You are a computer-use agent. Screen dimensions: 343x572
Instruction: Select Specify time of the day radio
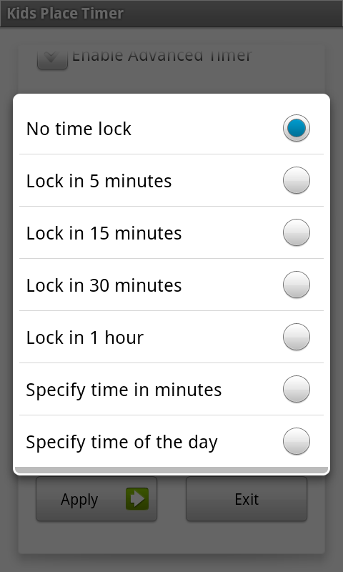pos(297,441)
